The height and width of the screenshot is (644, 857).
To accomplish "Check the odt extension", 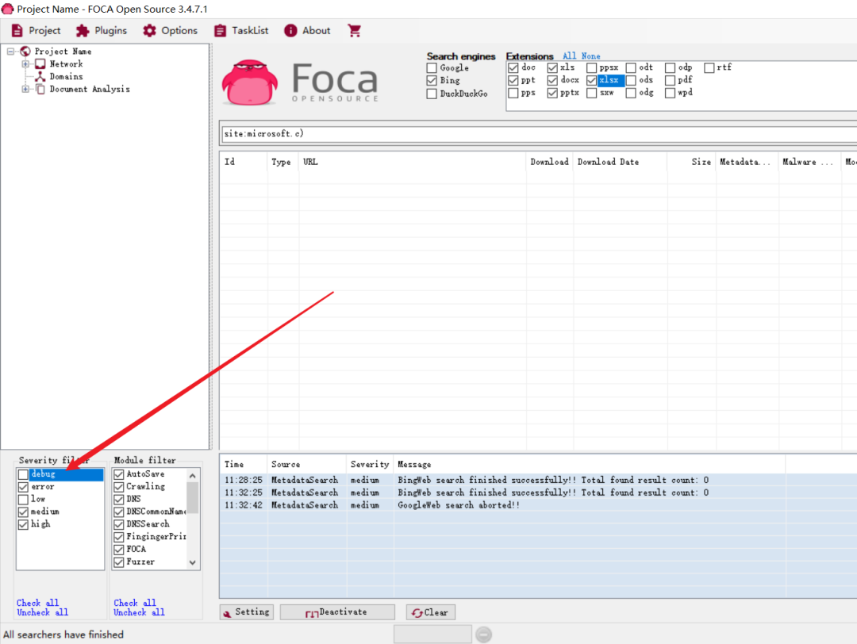I will 631,67.
